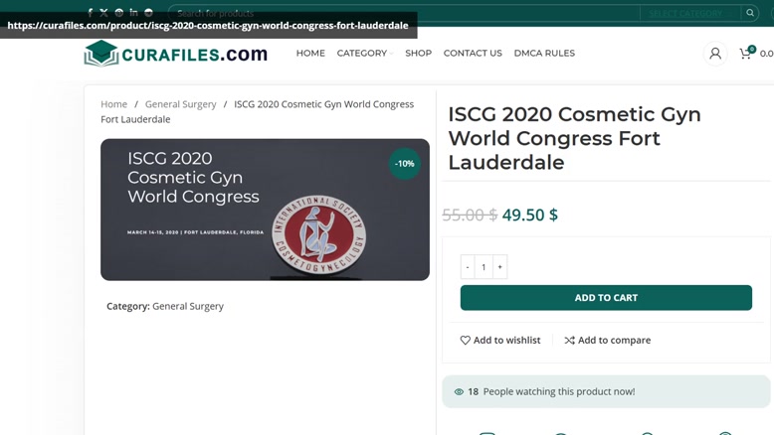Image resolution: width=774 pixels, height=435 pixels.
Task: Open the X (Twitter) social icon
Action: (x=103, y=13)
